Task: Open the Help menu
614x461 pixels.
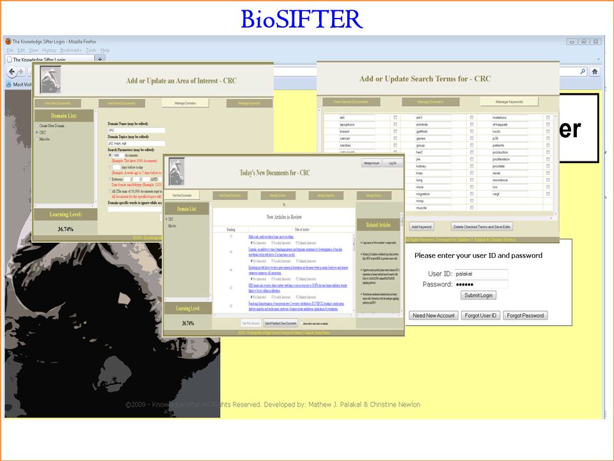Action: pos(105,50)
